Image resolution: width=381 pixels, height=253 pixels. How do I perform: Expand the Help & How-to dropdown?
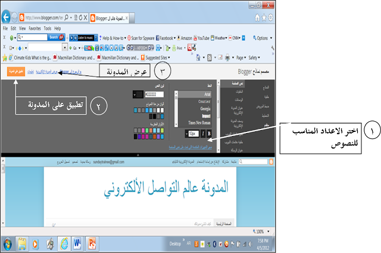coord(125,38)
